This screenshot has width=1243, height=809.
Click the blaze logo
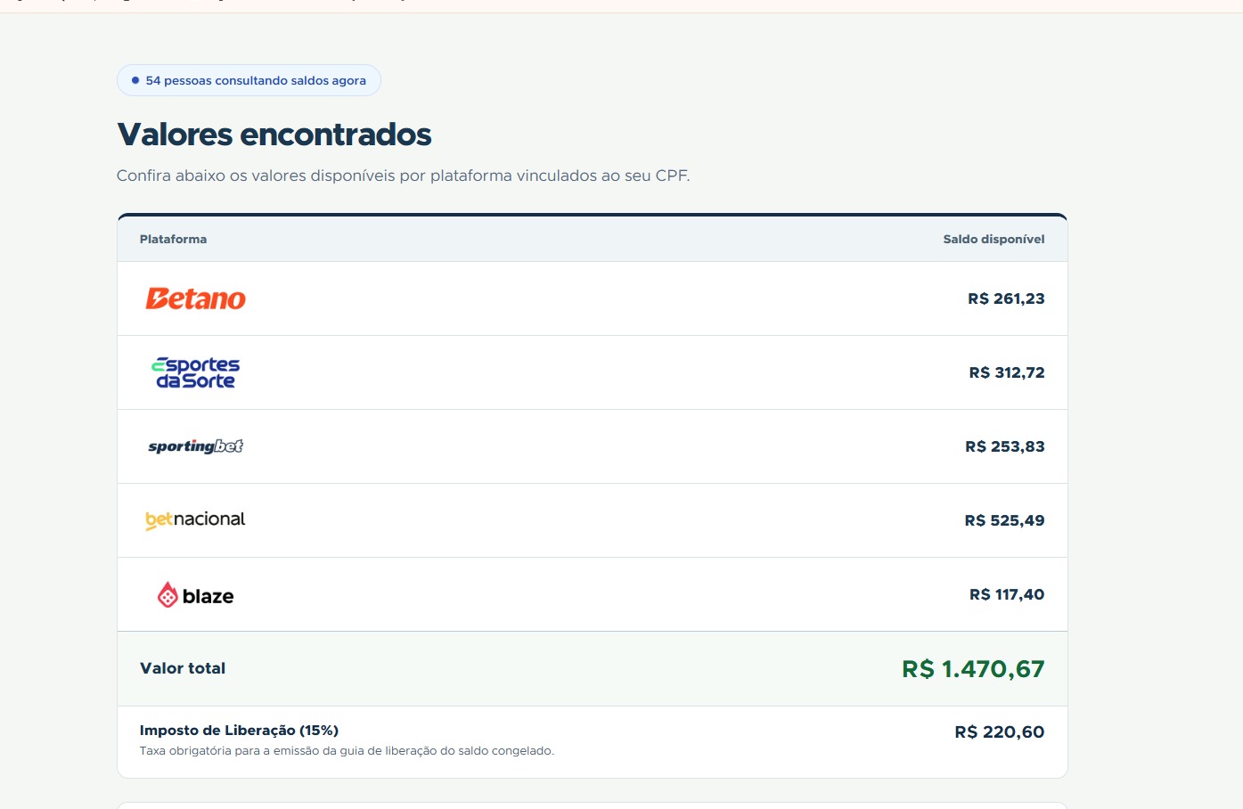coord(195,595)
